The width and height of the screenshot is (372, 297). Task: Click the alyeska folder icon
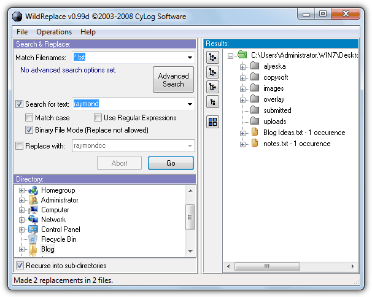click(255, 66)
